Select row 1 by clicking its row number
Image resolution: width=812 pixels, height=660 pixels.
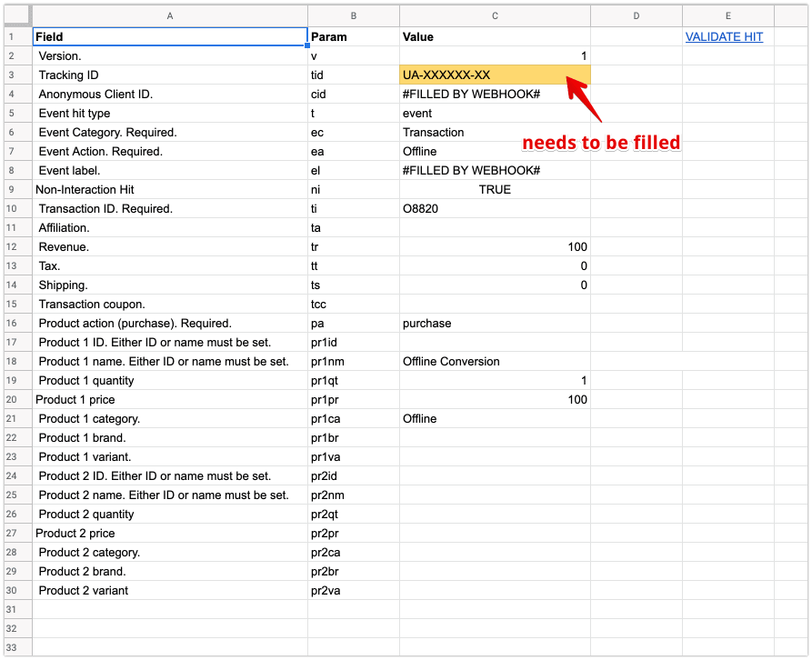(x=16, y=36)
